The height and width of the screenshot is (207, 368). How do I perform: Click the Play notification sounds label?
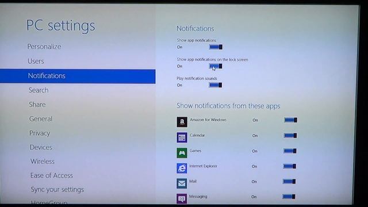(197, 78)
